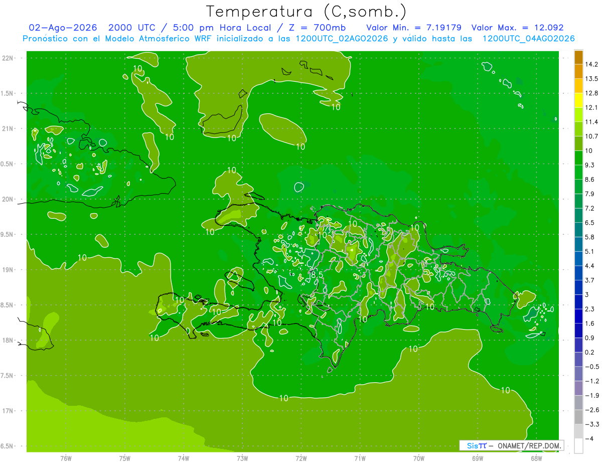Click color scale value "-4"
602x465 pixels.
(x=588, y=439)
